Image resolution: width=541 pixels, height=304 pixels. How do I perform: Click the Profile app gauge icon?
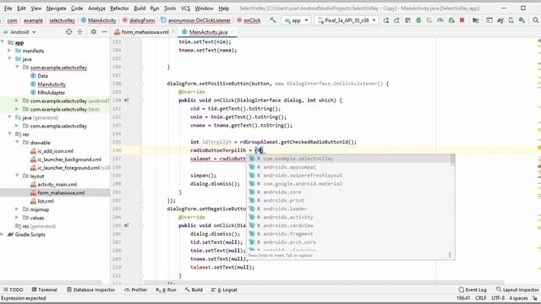pyautogui.click(x=440, y=20)
